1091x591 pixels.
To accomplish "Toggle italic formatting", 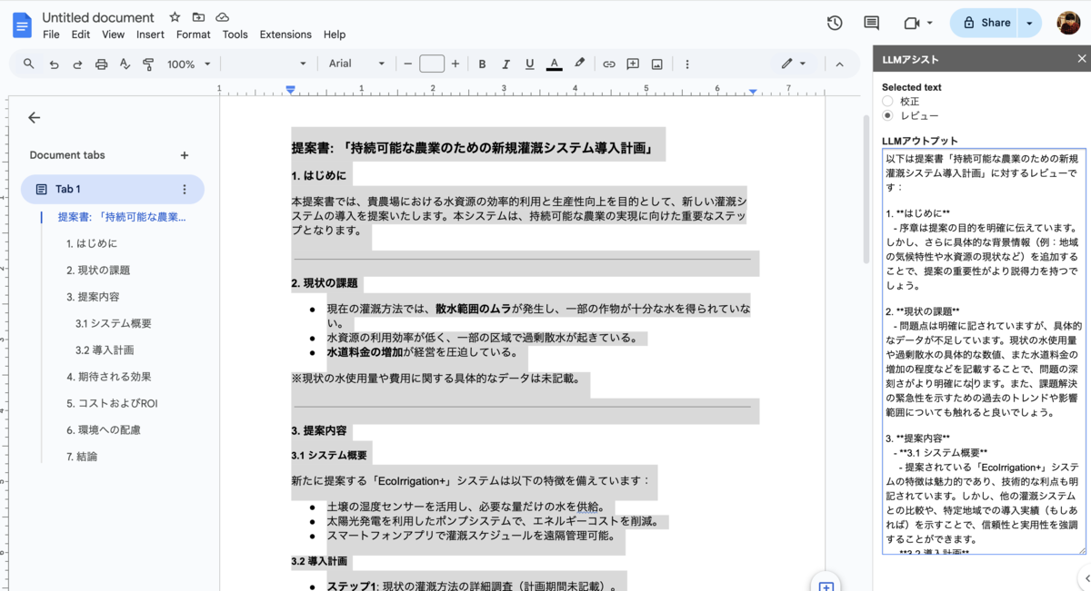I will (x=506, y=64).
